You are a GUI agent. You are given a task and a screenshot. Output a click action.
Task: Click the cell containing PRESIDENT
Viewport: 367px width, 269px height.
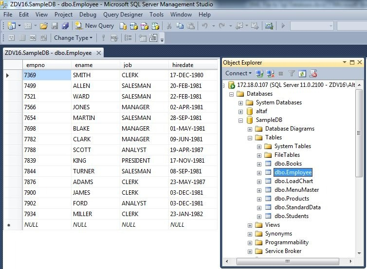click(144, 160)
